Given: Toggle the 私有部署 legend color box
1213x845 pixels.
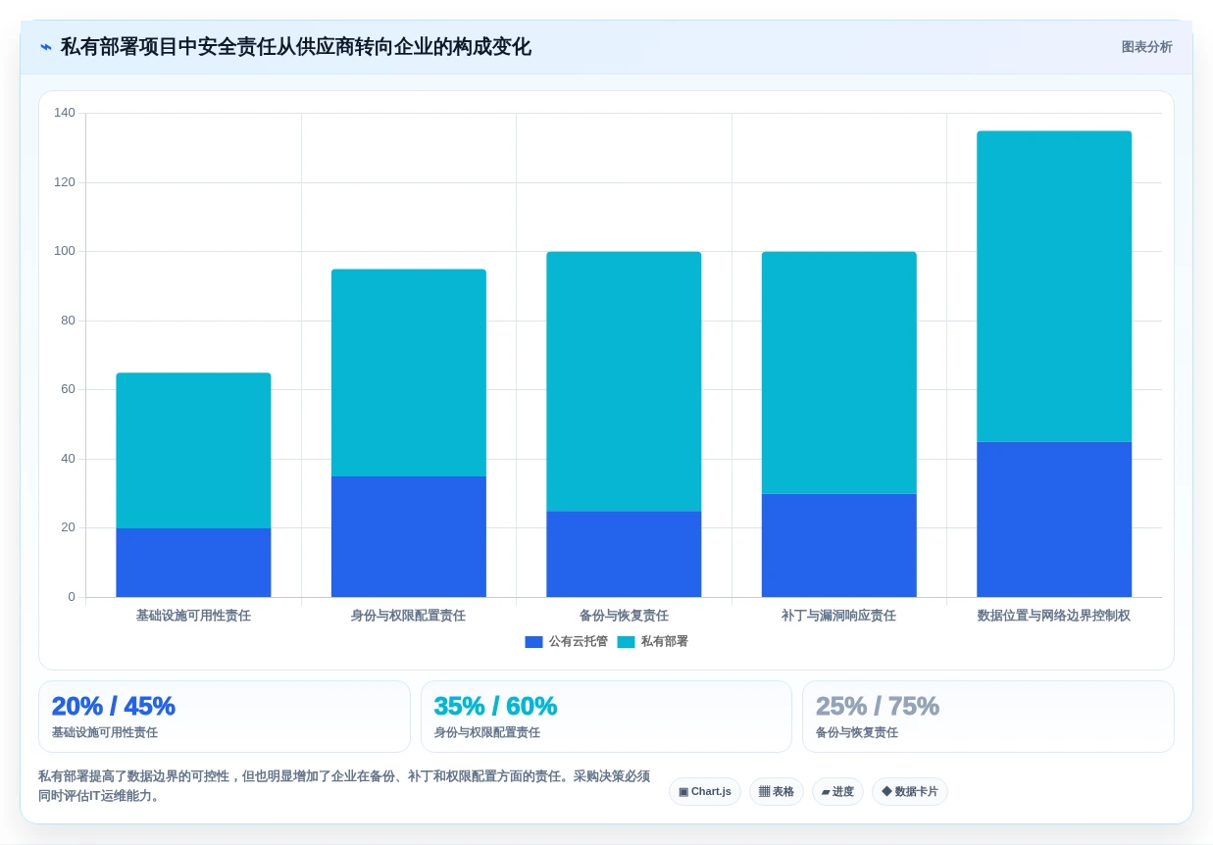Looking at the screenshot, I should (x=626, y=642).
